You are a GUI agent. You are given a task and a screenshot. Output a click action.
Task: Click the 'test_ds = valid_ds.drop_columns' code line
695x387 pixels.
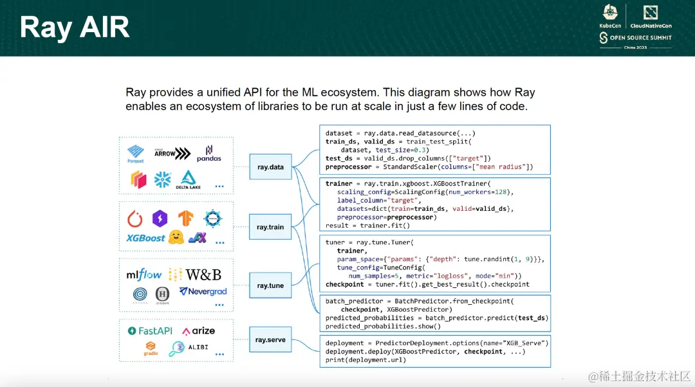[x=408, y=159]
